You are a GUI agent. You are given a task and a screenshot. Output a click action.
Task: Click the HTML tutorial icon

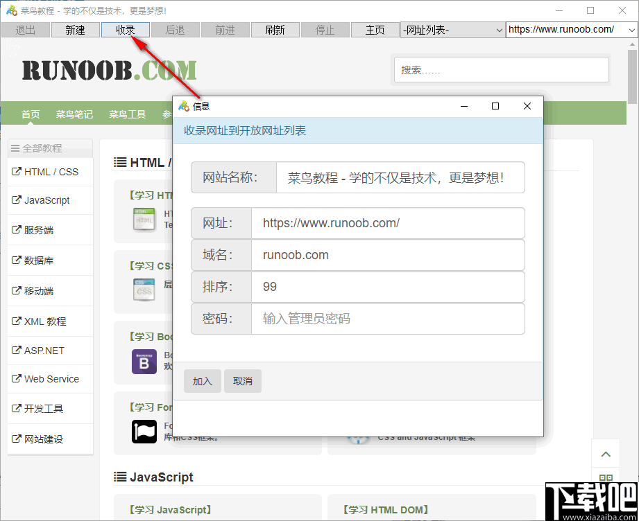point(144,219)
